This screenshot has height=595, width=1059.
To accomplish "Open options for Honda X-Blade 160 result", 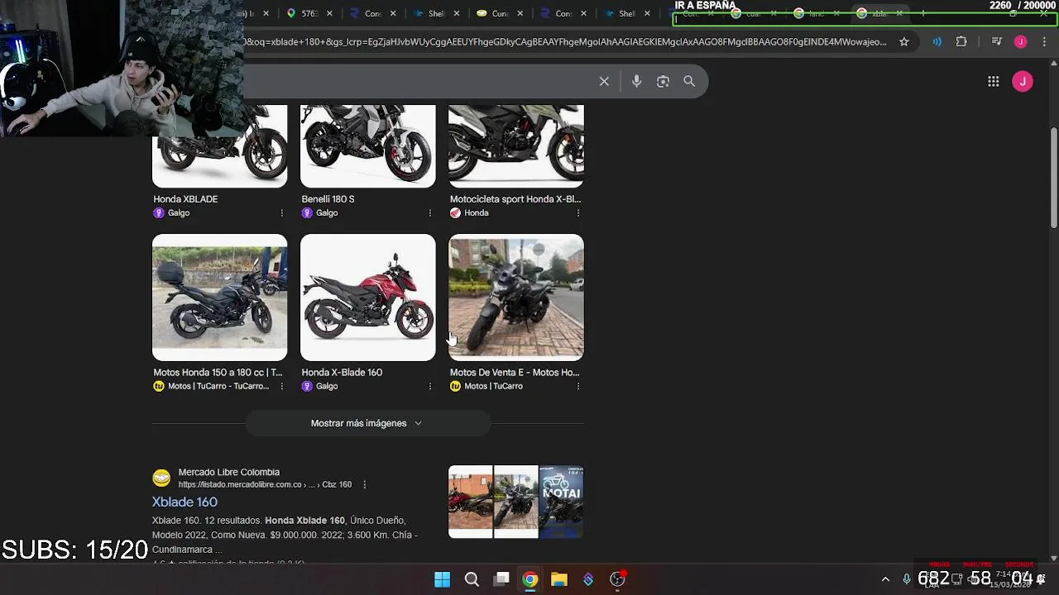I will point(429,387).
